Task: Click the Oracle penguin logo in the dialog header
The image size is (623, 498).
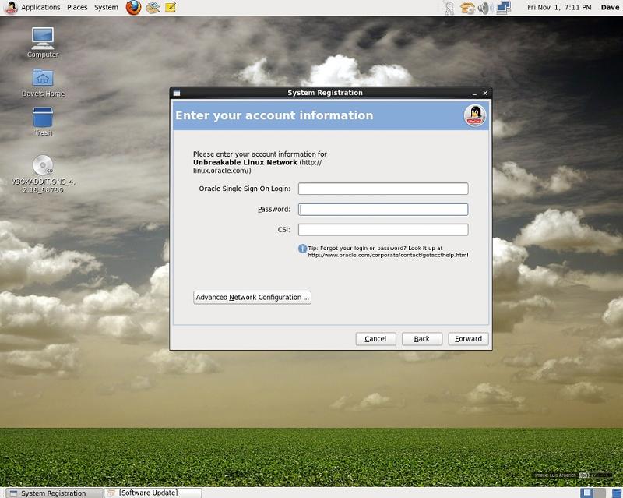Action: click(475, 116)
